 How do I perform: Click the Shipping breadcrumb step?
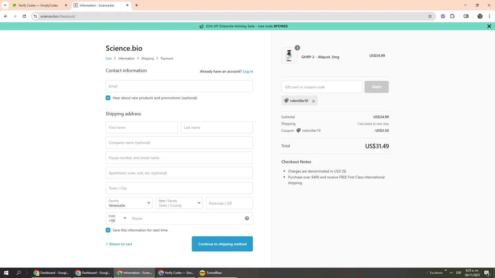click(148, 58)
